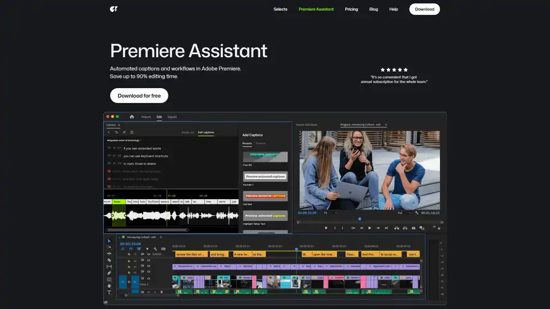Click the back arrow in Cutback panel
Viewport: 550px width, 309px height.
click(x=109, y=132)
